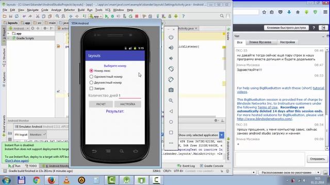This screenshot has height=185, width=330.
Task: Click the 'Количество дней' input field
Action: point(129,96)
